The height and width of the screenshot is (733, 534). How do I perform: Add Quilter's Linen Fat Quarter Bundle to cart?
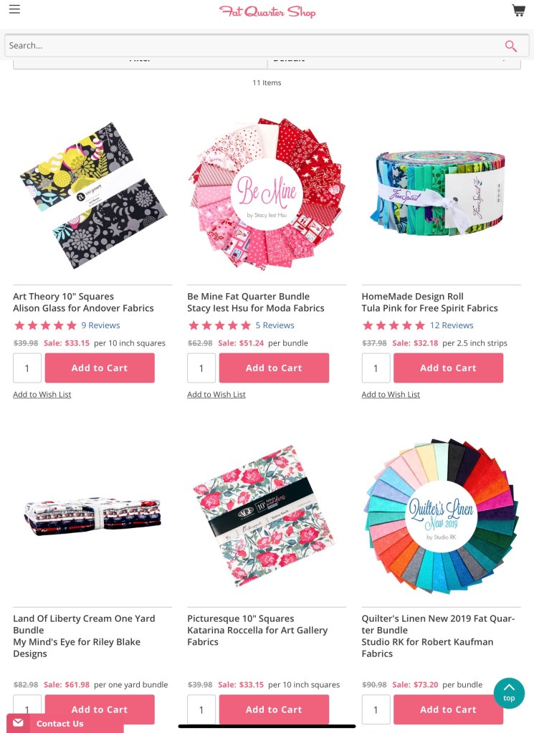(449, 709)
